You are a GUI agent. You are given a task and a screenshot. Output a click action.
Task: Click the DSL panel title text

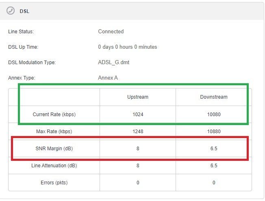pos(24,11)
